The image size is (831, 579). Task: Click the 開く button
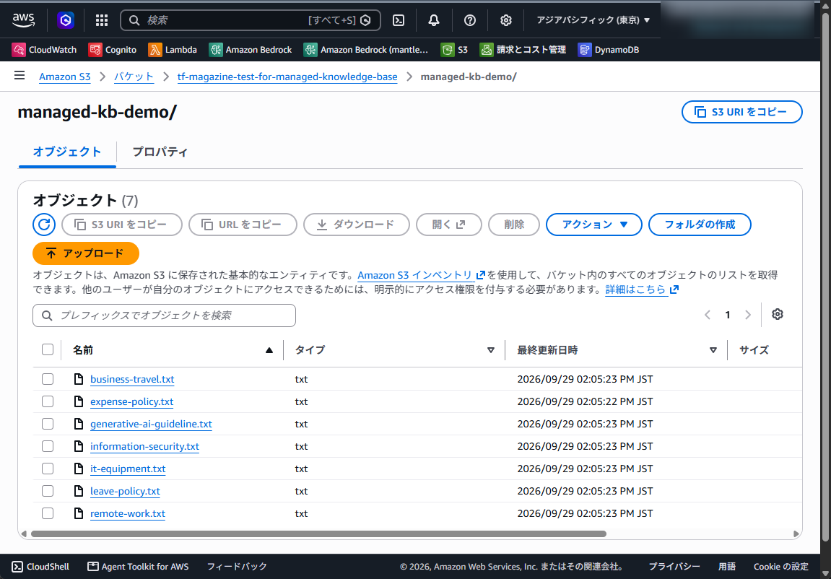(449, 225)
